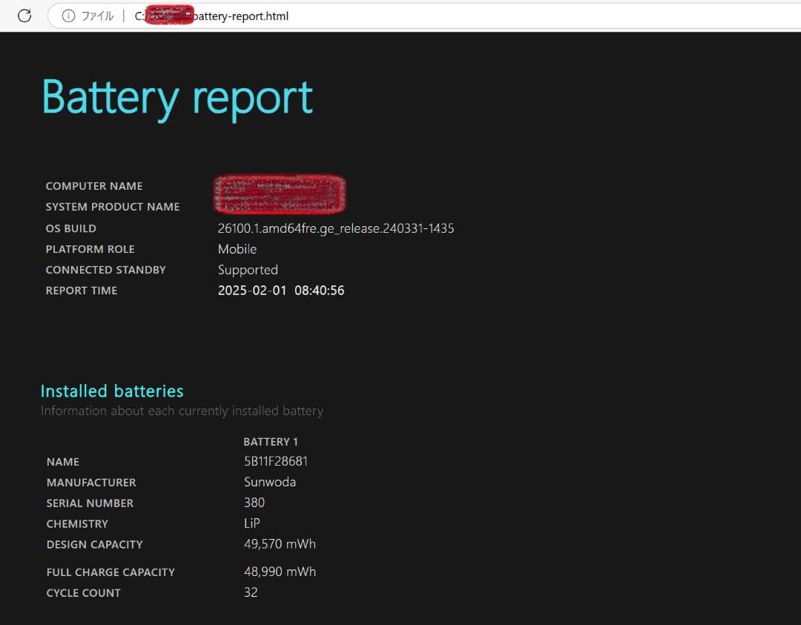Click the cycle count value 32
This screenshot has height=625, width=801.
pos(251,592)
